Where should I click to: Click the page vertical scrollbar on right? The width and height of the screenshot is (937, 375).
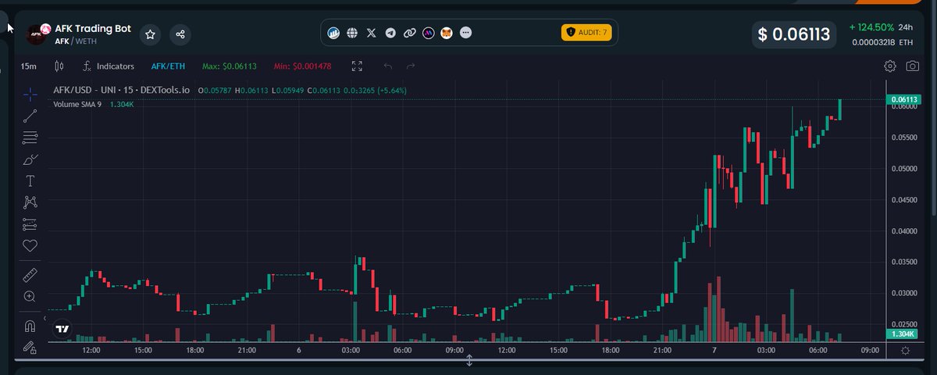(934, 109)
